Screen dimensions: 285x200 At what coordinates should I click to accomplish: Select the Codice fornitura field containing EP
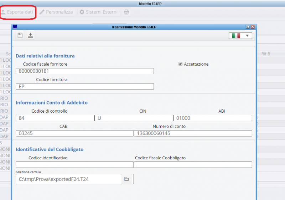click(x=85, y=86)
